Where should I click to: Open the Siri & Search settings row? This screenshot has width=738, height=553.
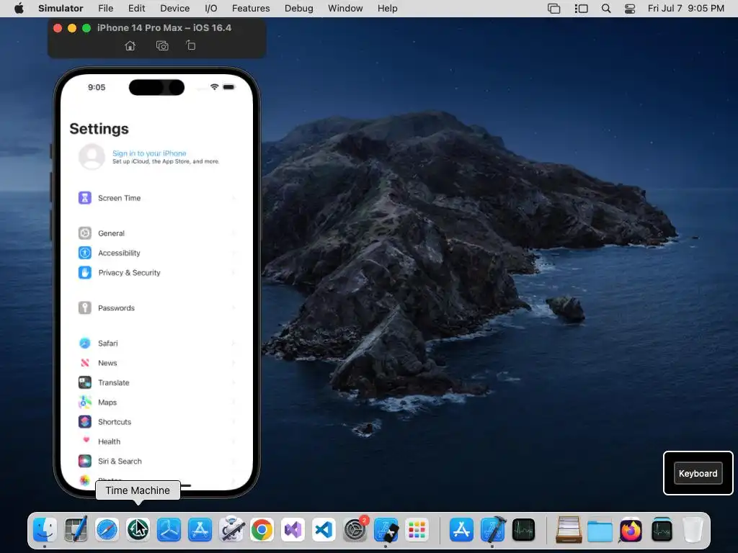click(x=156, y=462)
